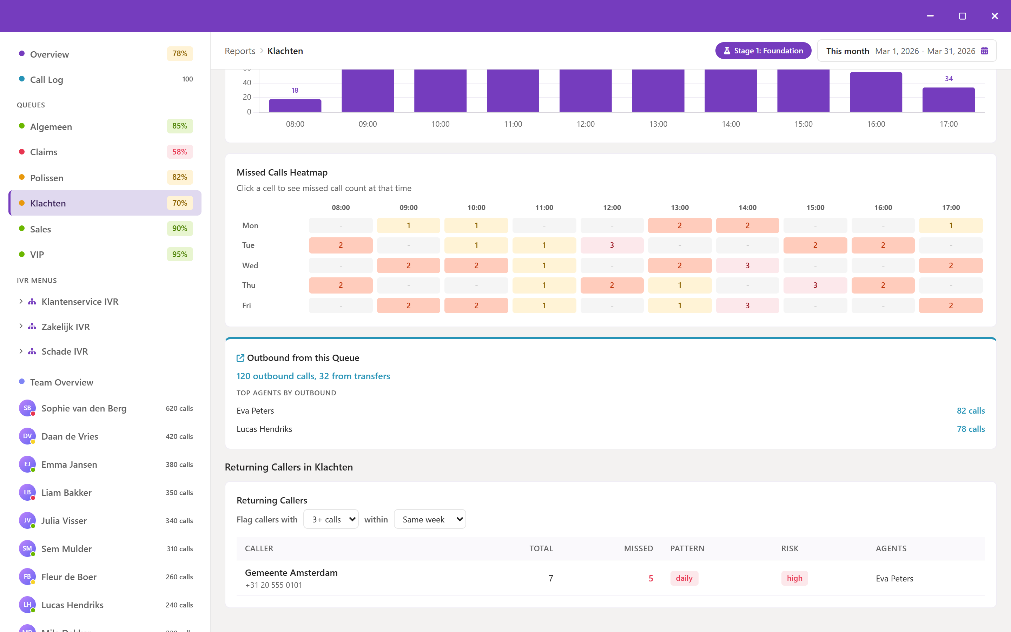Open the Overview page
The width and height of the screenshot is (1011, 632).
pyautogui.click(x=105, y=54)
